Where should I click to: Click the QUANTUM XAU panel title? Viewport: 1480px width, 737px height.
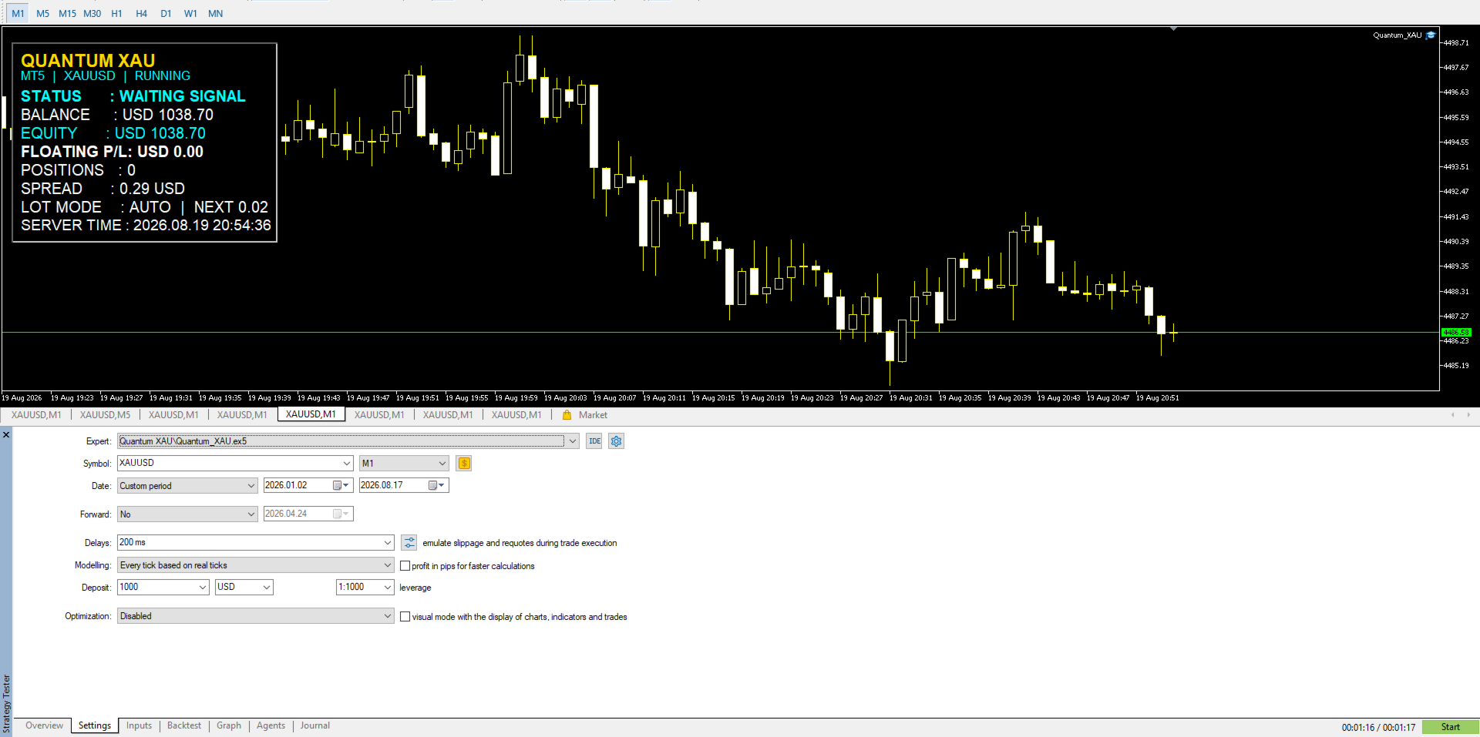[x=88, y=60]
